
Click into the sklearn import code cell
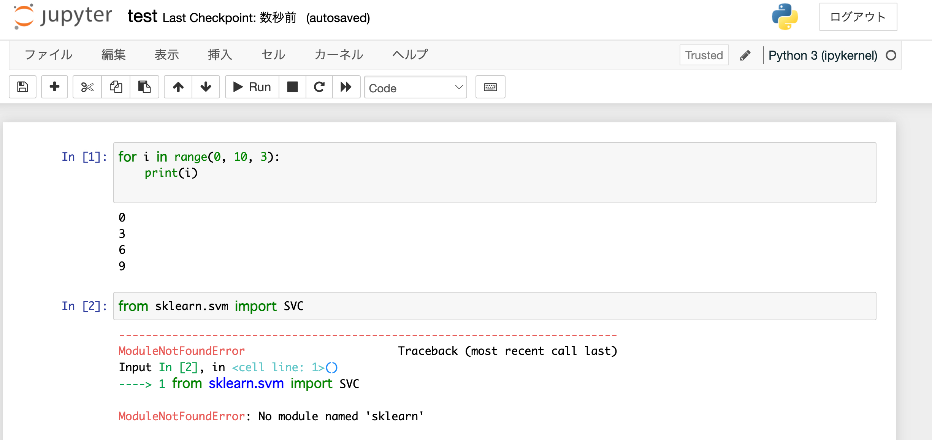495,306
